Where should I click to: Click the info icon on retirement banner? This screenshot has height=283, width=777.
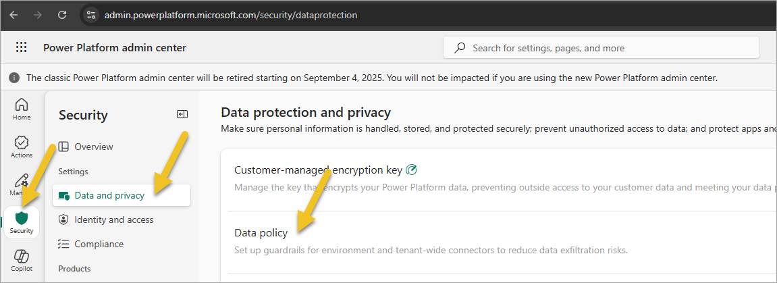(15, 78)
